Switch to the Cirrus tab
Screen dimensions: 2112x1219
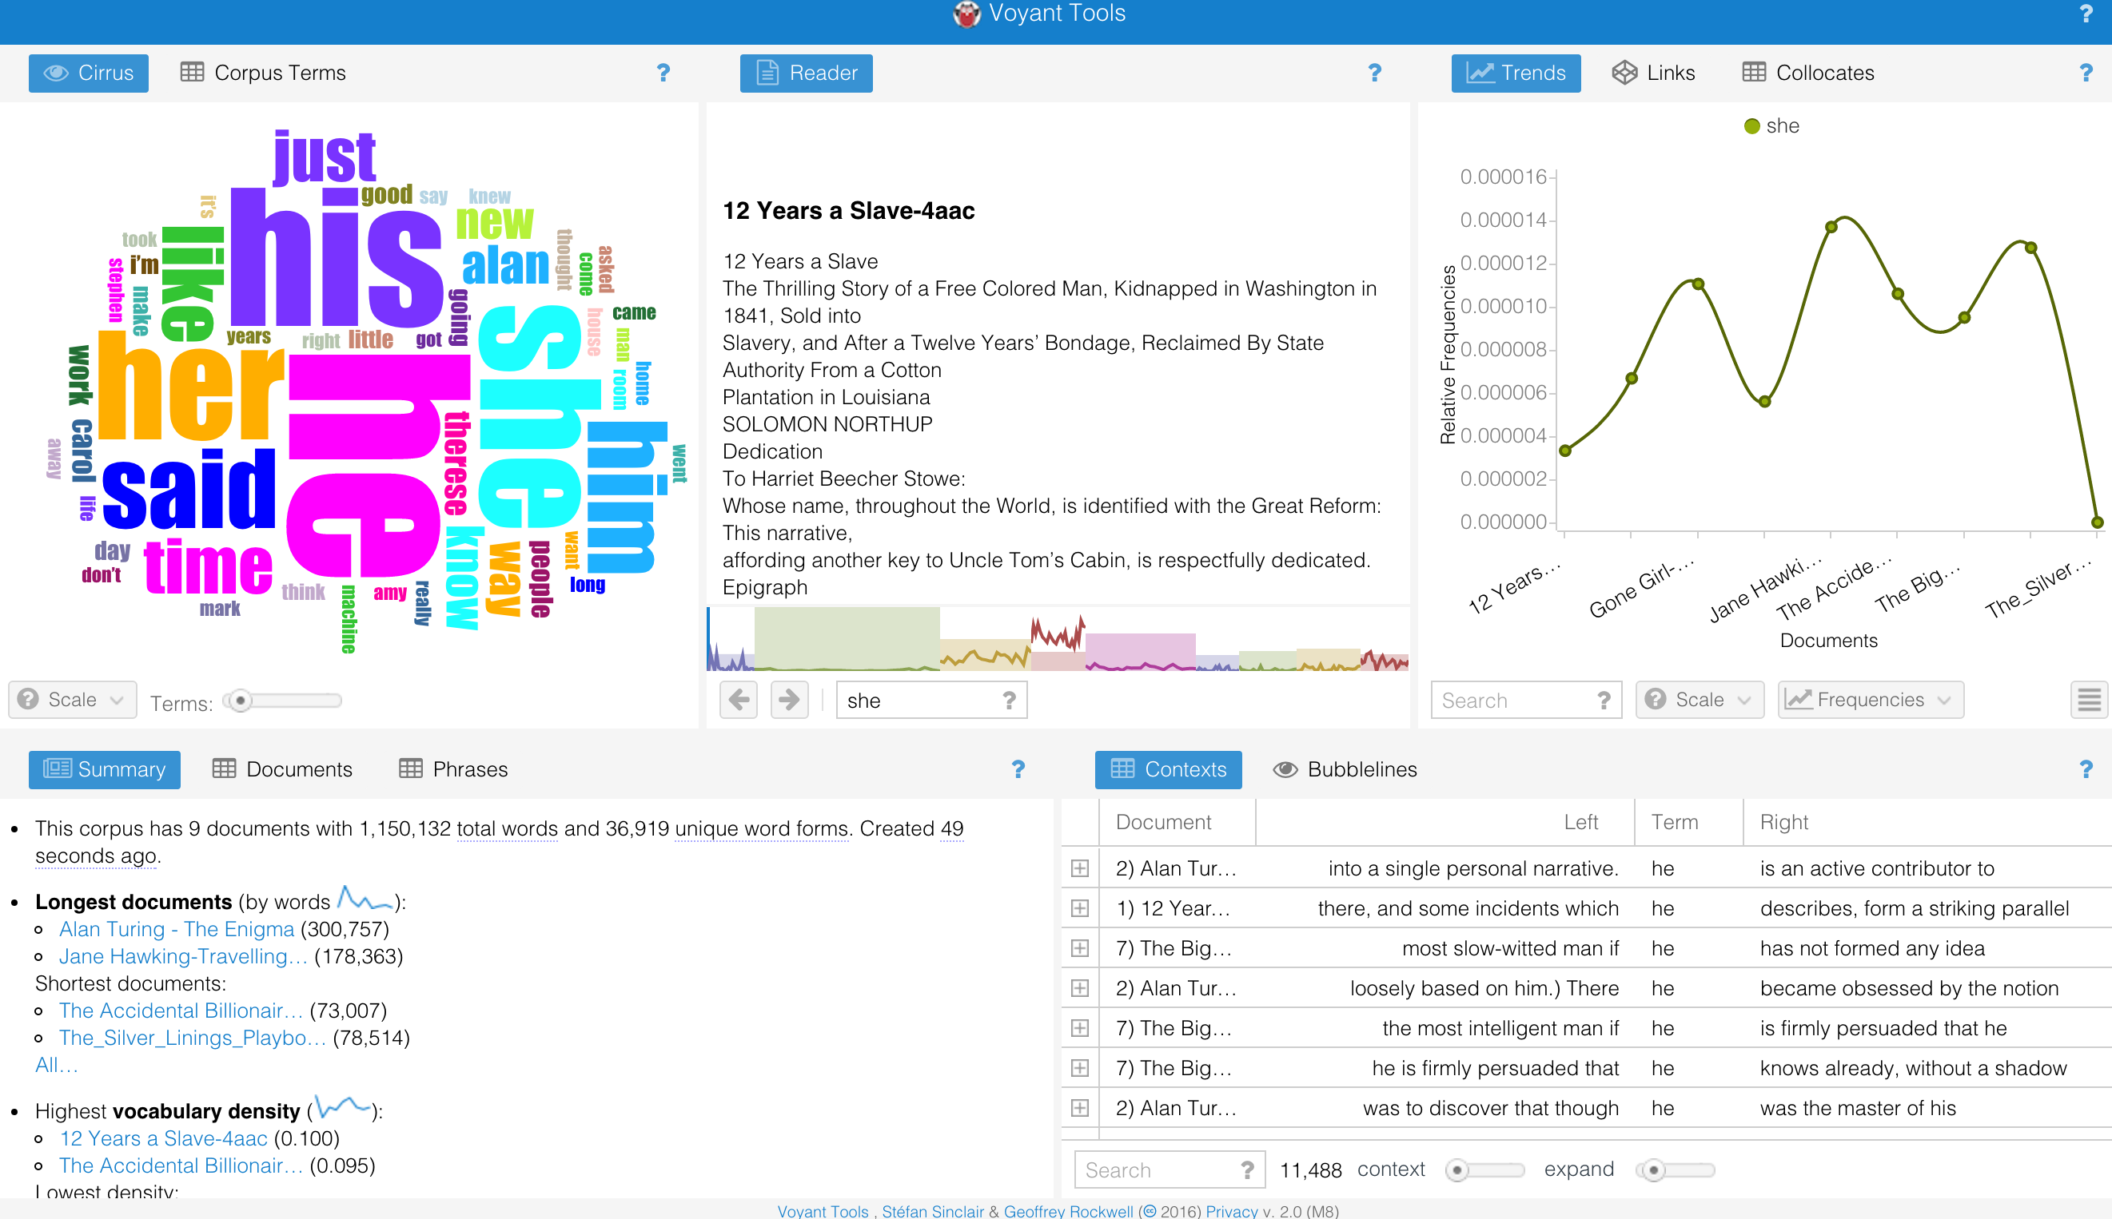tap(89, 73)
